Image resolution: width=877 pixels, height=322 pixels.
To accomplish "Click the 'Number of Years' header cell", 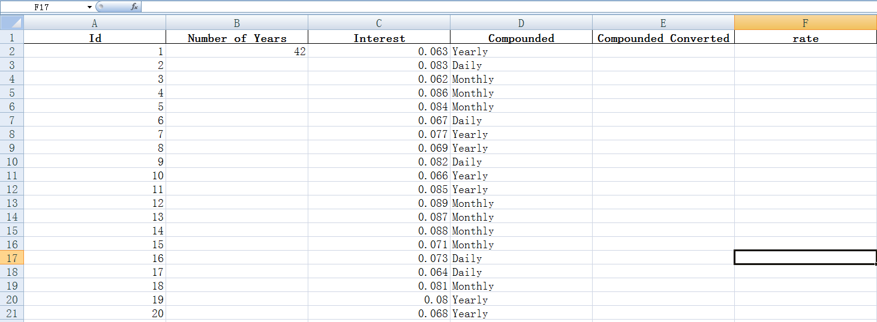I will pyautogui.click(x=237, y=37).
